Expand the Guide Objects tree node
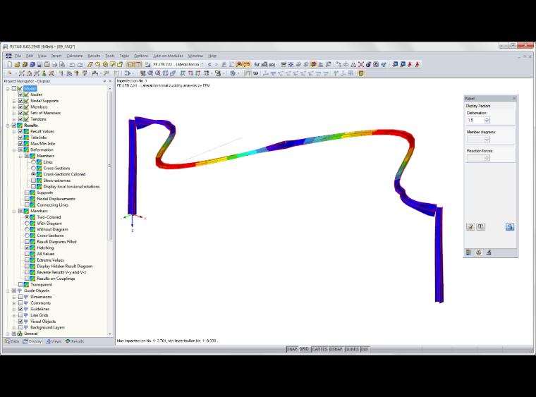Screen dimensions: 536x397 8,291
